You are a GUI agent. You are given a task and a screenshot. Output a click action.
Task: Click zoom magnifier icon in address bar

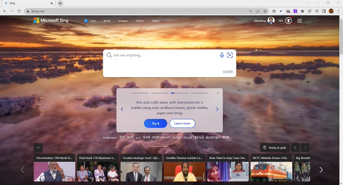pyautogui.click(x=251, y=11)
